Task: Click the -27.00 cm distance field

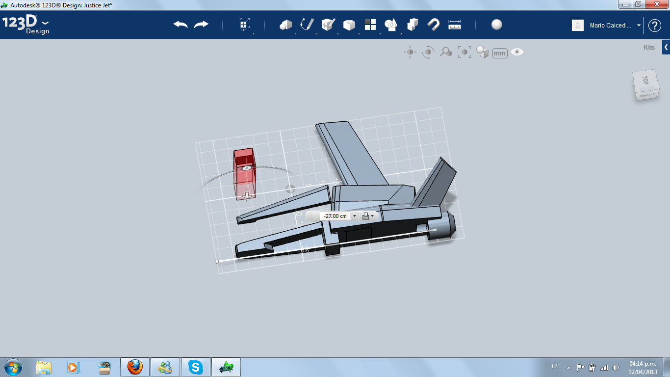Action: pos(335,216)
